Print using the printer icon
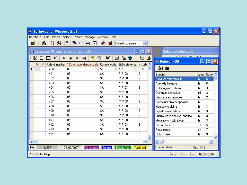Screen dimensions: 247x185 pos(117,58)
